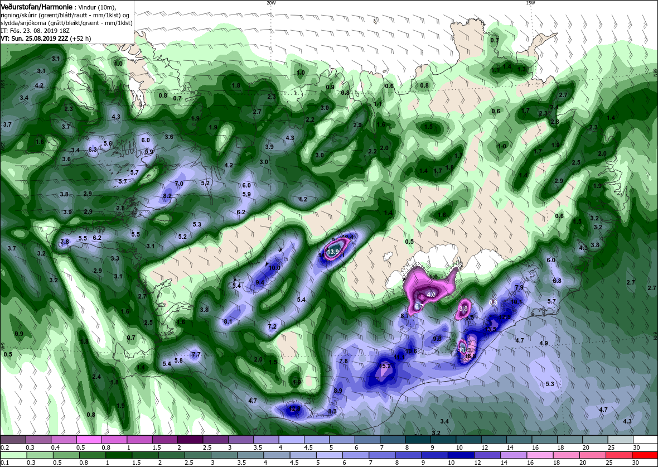Image resolution: width=658 pixels, height=467 pixels.
Task: Click the 6.3 precipitation value
Action: (x=93, y=150)
